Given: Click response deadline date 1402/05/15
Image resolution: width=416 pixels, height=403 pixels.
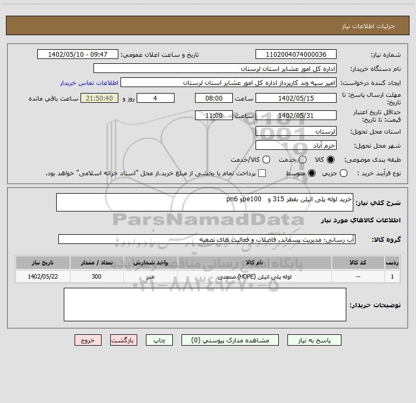Looking at the screenshot, I should pyautogui.click(x=296, y=98).
